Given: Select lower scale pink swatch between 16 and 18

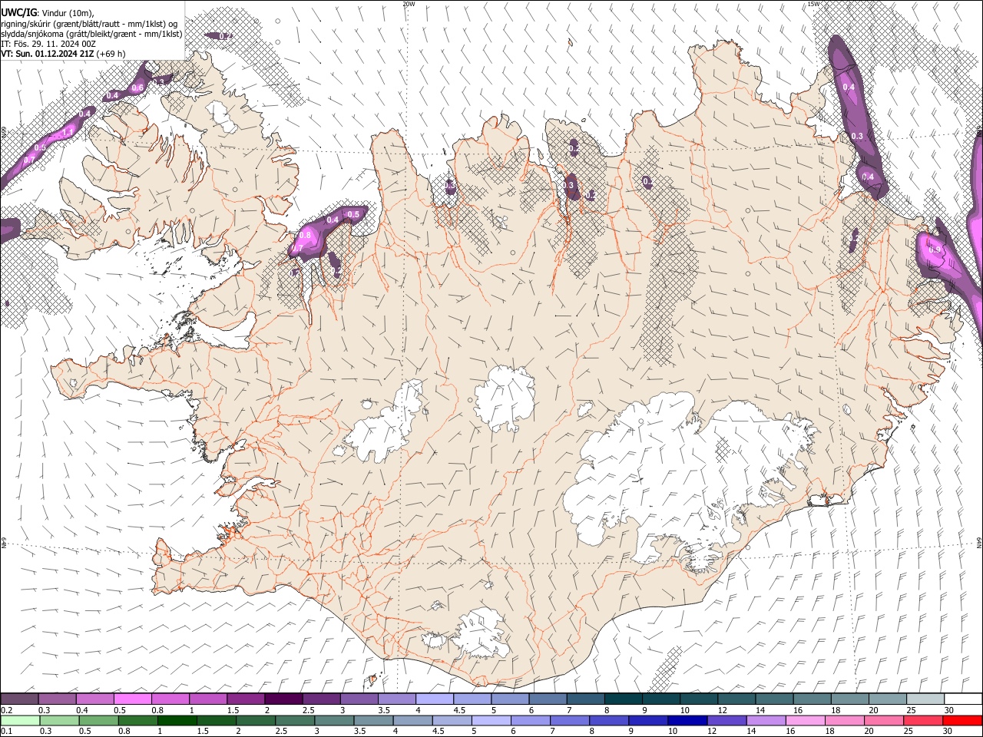Looking at the screenshot, I should coord(804,720).
